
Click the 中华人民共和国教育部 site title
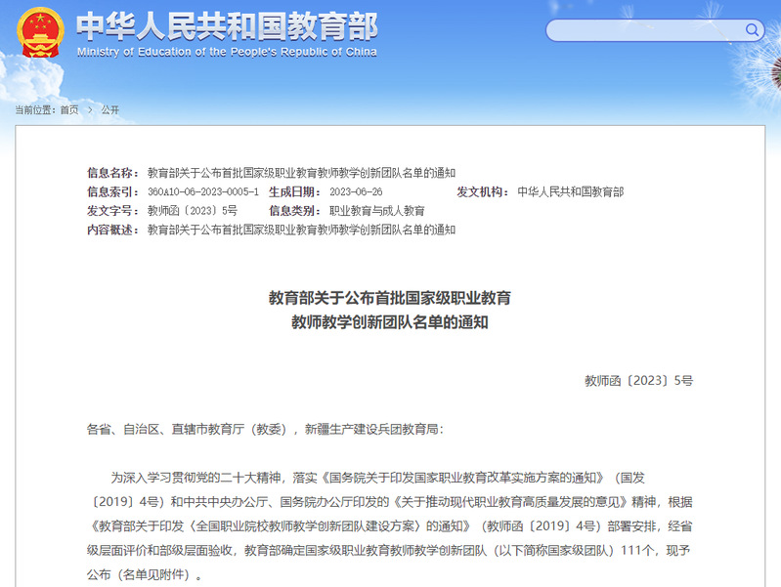click(227, 26)
